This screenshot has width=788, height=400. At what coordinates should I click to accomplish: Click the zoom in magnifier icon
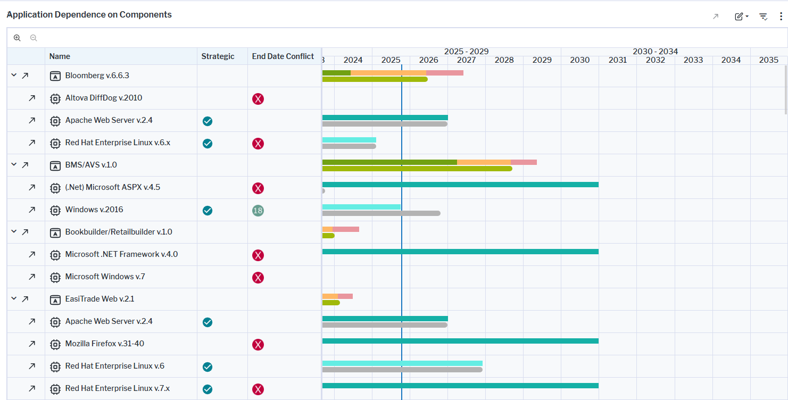coord(17,38)
